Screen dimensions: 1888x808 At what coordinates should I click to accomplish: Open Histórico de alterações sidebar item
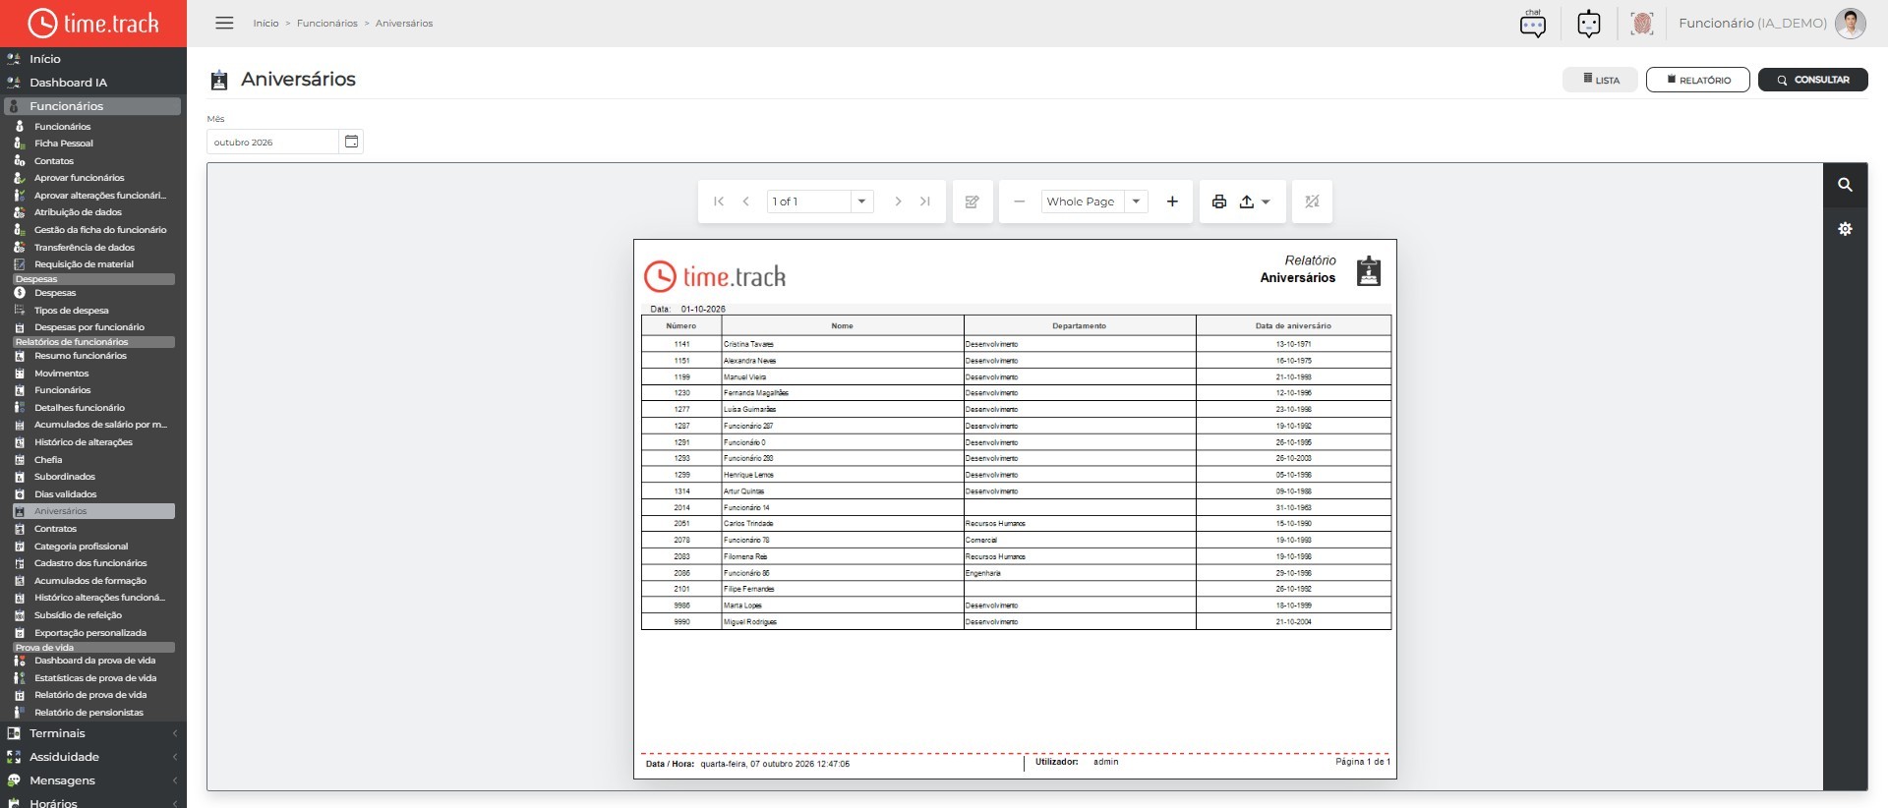point(84,442)
